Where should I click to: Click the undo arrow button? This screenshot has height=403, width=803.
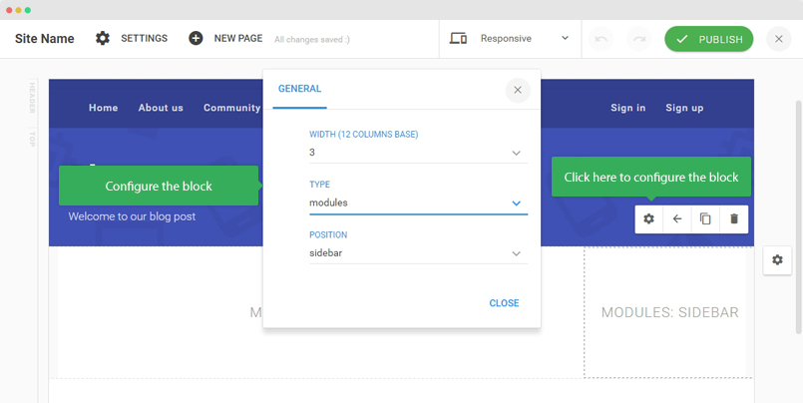click(601, 39)
